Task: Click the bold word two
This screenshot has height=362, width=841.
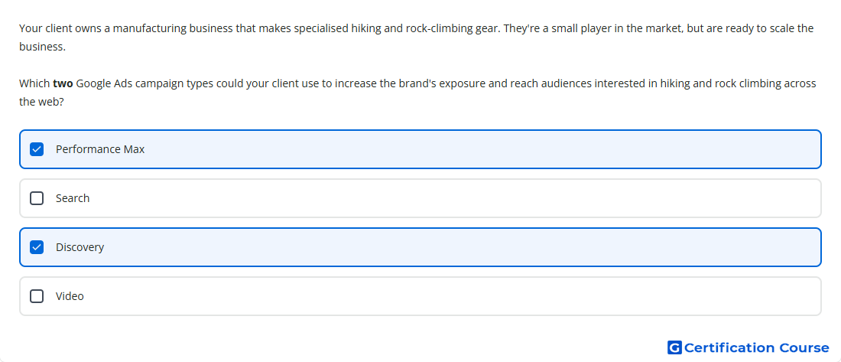Action: coord(63,83)
